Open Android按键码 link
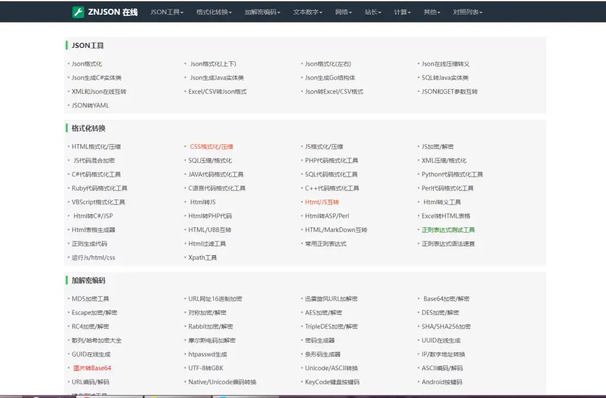This screenshot has width=606, height=398. pyautogui.click(x=441, y=382)
